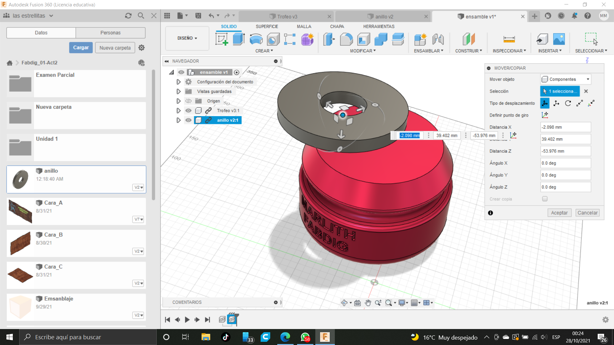The width and height of the screenshot is (614, 345).
Task: Click the Cargar button
Action: tap(81, 48)
